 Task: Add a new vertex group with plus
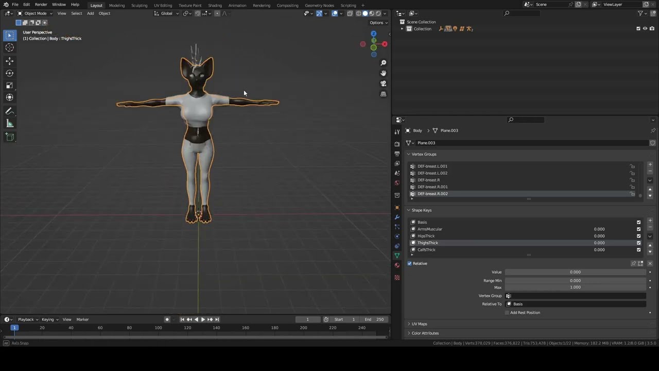[650, 165]
